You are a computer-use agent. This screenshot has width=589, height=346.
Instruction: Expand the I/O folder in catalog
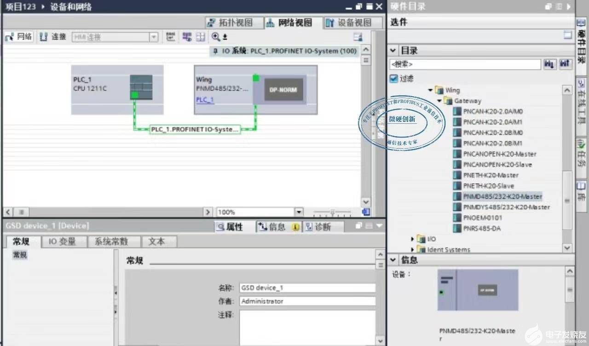(412, 239)
